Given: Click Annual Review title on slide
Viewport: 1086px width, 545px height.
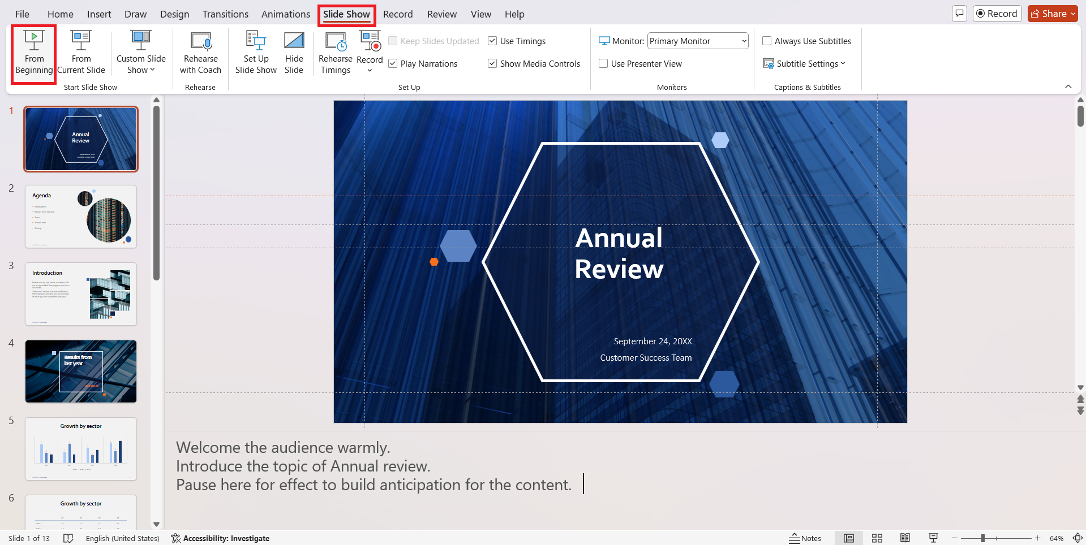Looking at the screenshot, I should pos(619,253).
